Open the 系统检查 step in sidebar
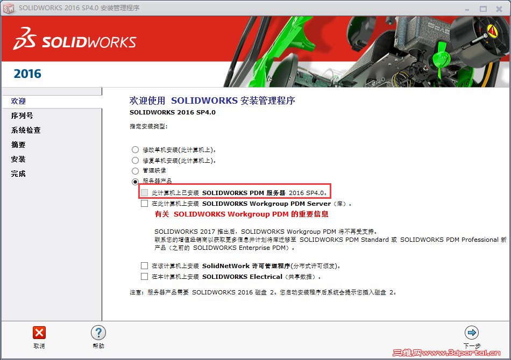The width and height of the screenshot is (511, 360). pyautogui.click(x=26, y=130)
